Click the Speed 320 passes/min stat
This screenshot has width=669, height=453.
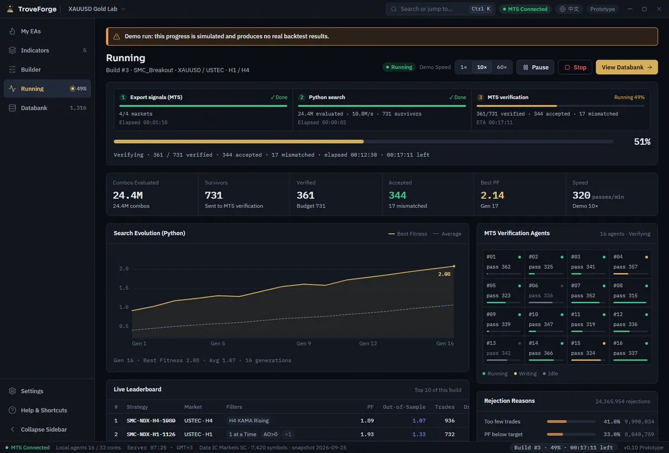612,195
